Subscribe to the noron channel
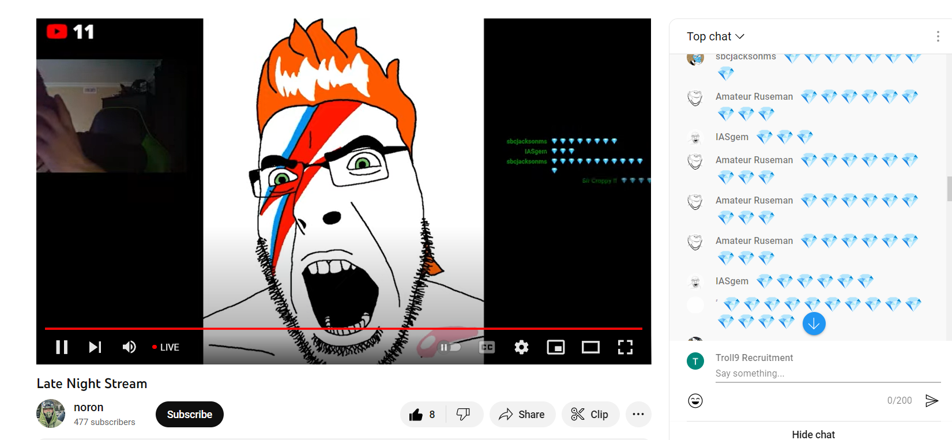This screenshot has width=952, height=440. pos(190,414)
